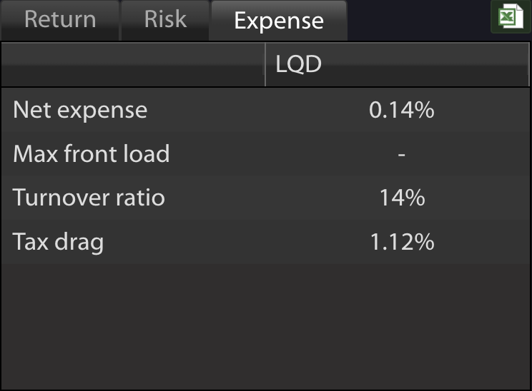
Task: Click the empty header space right of LQD
Action: click(425, 64)
